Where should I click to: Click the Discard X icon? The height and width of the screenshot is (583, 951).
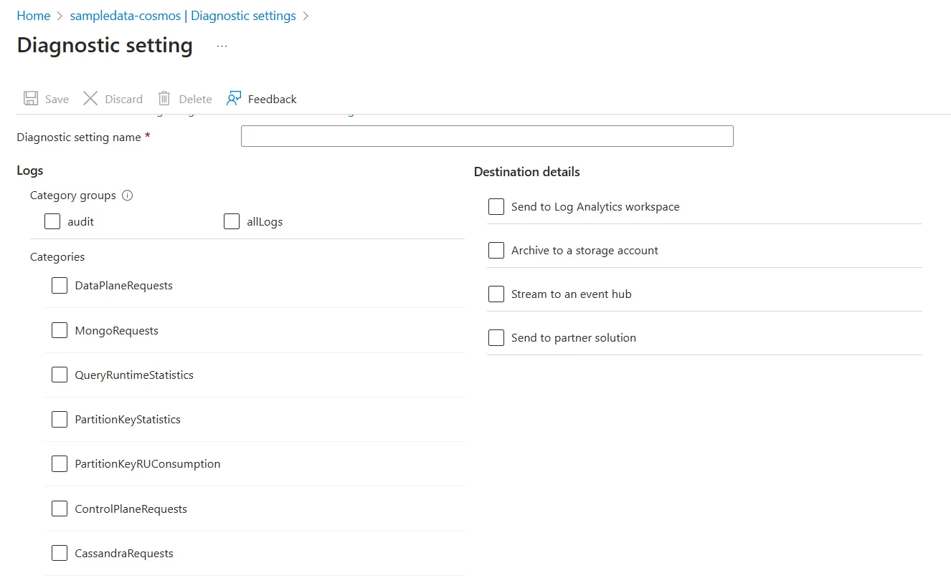point(90,98)
